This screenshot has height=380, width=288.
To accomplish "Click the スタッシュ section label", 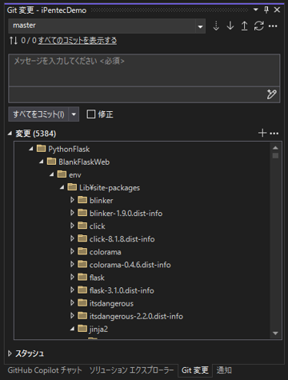I will pos(30,354).
